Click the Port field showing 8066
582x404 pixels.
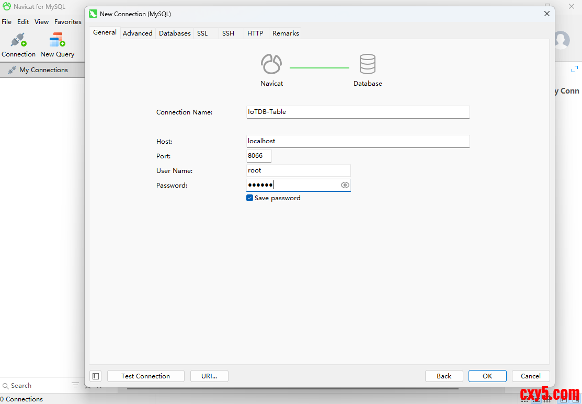click(259, 156)
